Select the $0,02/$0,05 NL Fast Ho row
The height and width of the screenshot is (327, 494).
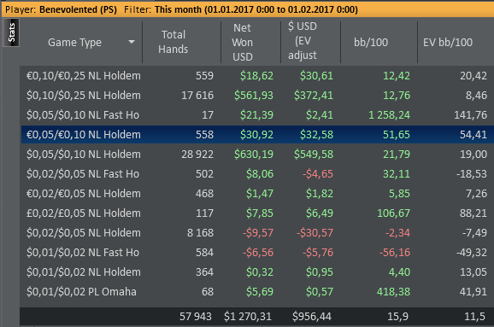256,173
